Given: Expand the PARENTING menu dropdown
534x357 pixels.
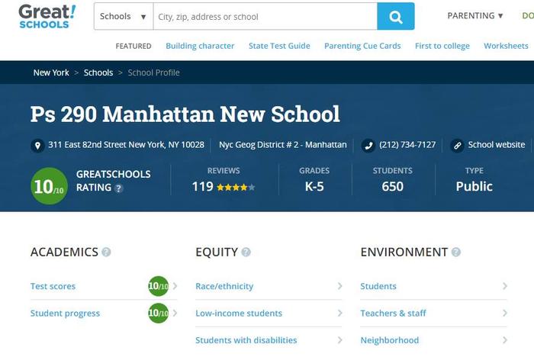Looking at the screenshot, I should click(475, 16).
